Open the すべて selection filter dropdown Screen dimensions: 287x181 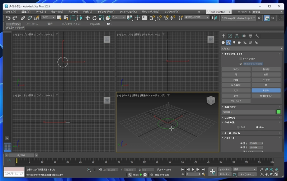pos(48,17)
